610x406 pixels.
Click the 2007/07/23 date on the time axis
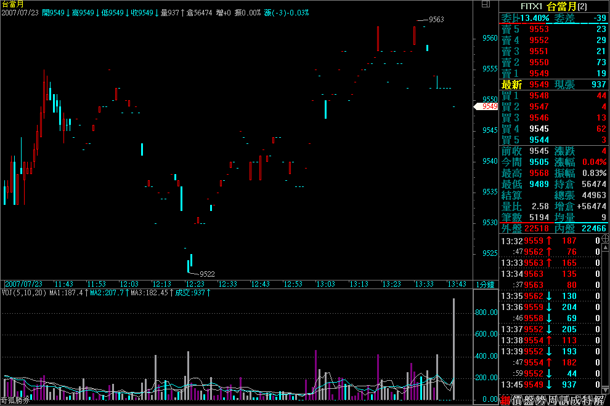(x=23, y=284)
